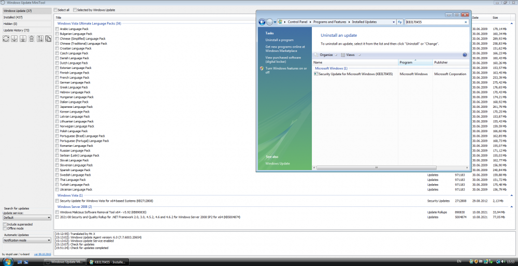Viewport: 518px width, 266px height.
Task: Click the trash can uninstall icon
Action: 32,39
